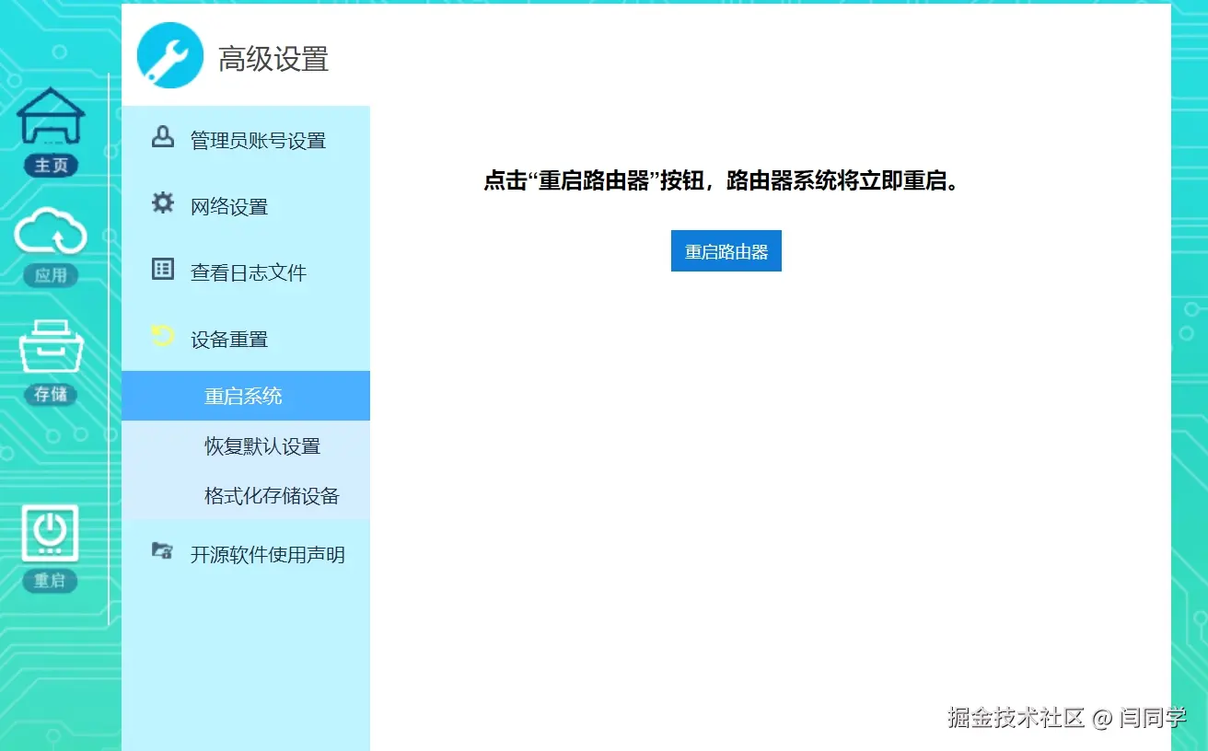Click the gear icon next to 网络设置

[162, 204]
